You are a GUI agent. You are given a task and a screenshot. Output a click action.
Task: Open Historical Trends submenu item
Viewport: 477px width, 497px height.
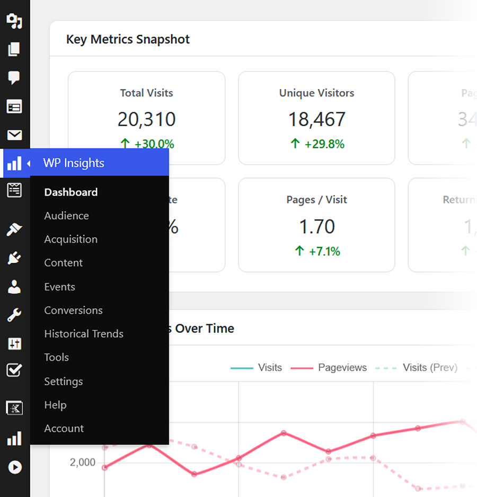[84, 334]
